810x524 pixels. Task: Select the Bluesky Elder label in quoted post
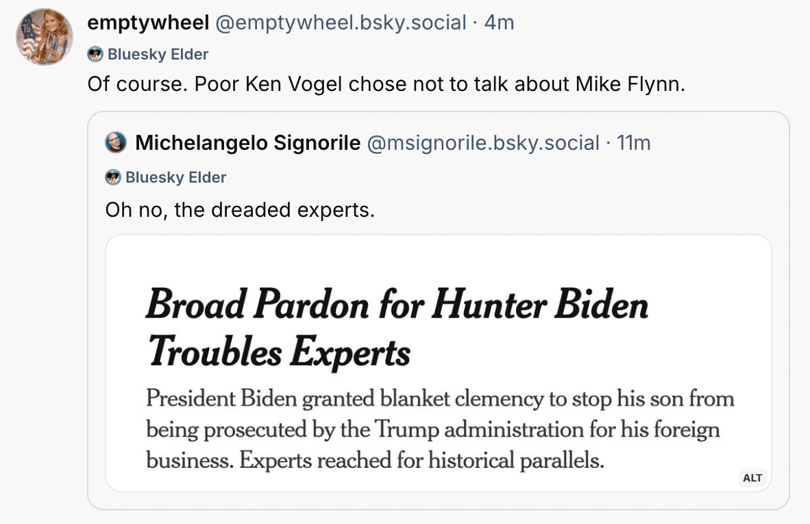176,177
